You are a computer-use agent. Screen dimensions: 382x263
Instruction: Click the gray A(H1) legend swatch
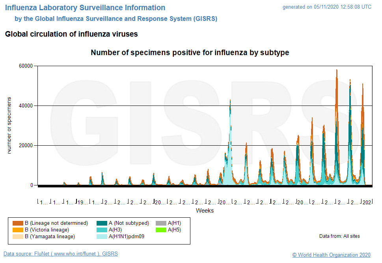(x=161, y=223)
